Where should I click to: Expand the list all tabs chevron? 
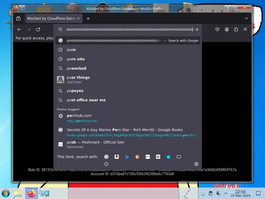pyautogui.click(x=246, y=18)
